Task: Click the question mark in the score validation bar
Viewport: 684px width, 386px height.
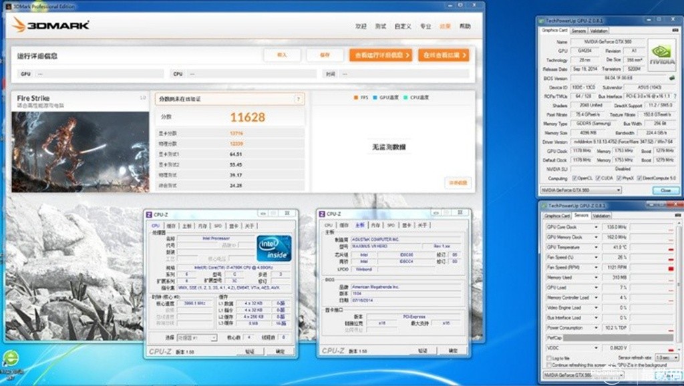Action: (x=299, y=99)
